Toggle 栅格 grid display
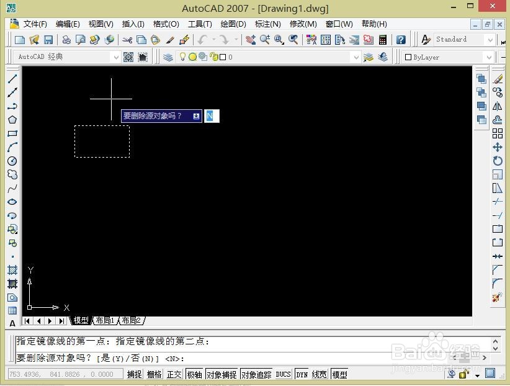The width and height of the screenshot is (510, 386). (154, 374)
